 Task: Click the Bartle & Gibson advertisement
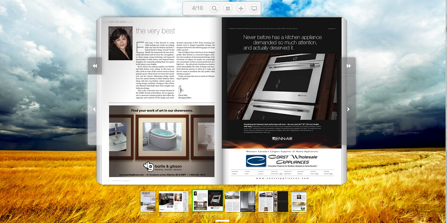162,141
